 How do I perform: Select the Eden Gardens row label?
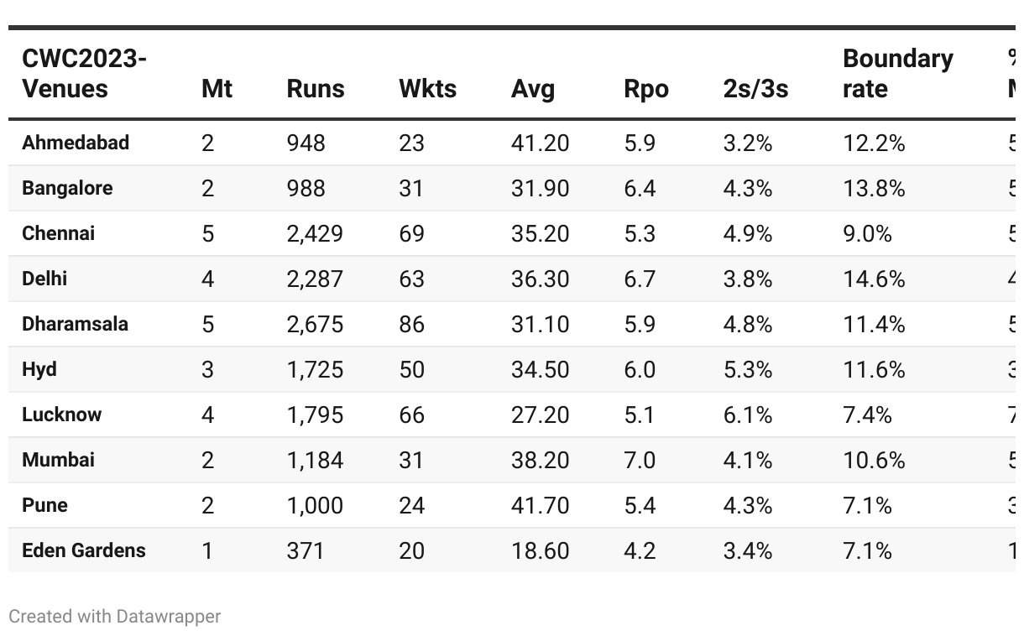[84, 550]
